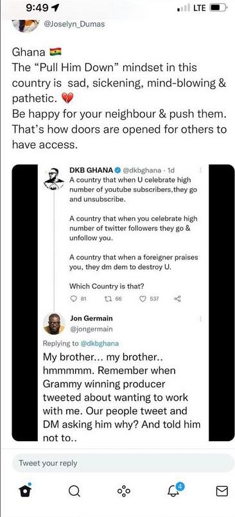Image resolution: width=235 pixels, height=517 pixels.
Task: Open the Messages envelope tab
Action: (x=222, y=491)
